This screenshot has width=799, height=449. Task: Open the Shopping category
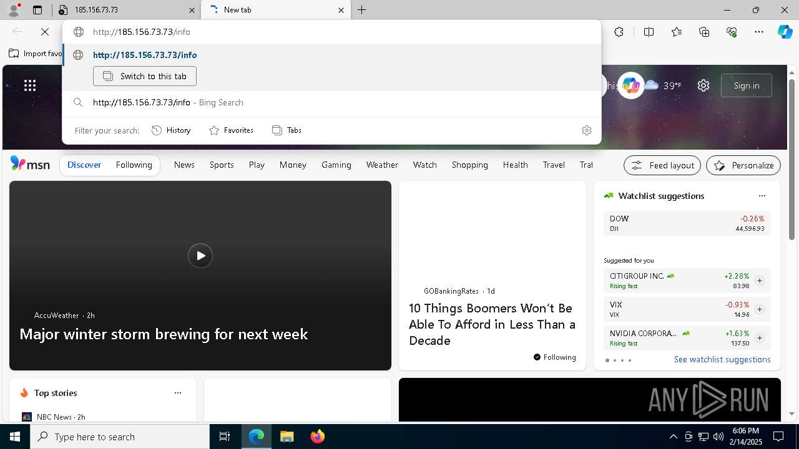[x=470, y=165]
